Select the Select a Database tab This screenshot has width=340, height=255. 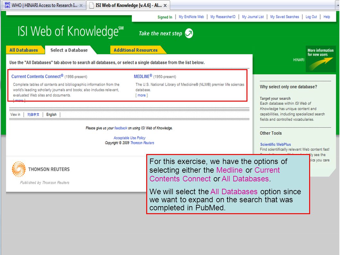pos(69,50)
